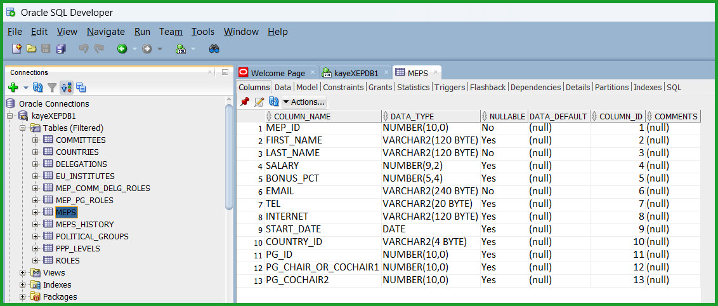Click the binoculars Find DB Object icon

[x=214, y=48]
